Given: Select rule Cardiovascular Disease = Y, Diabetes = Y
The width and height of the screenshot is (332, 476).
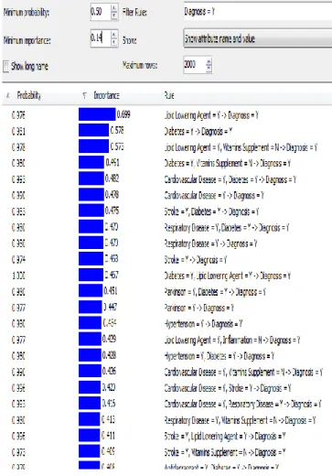Looking at the screenshot, I should (x=230, y=179).
